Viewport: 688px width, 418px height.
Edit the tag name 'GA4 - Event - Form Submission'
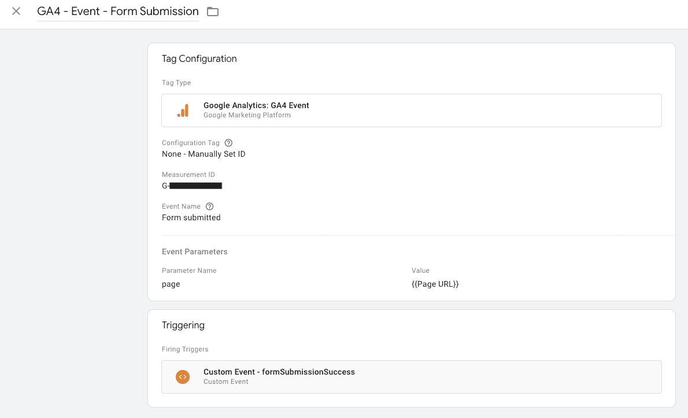[117, 11]
